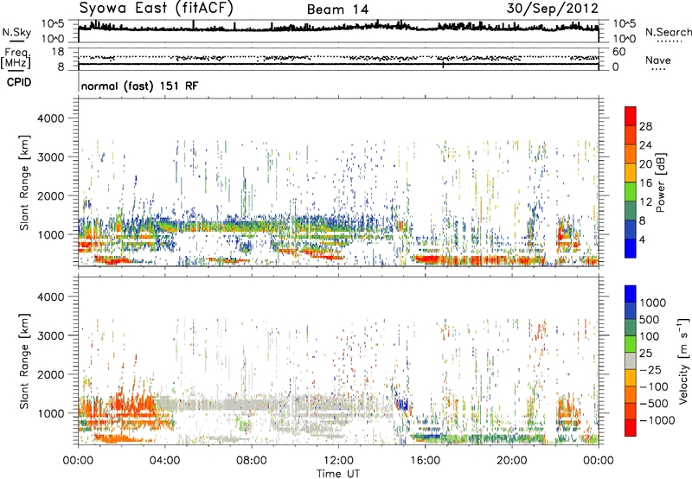Click the date '30/Sep/2012'

pos(553,9)
